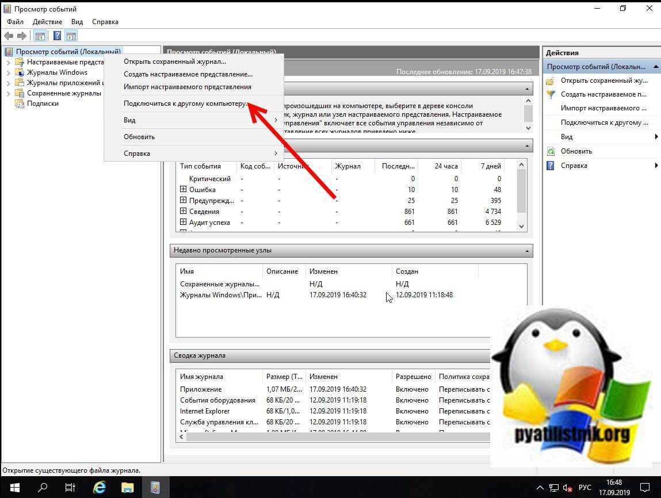
Task: Click the taskbar Search magnifier icon
Action: [43, 487]
